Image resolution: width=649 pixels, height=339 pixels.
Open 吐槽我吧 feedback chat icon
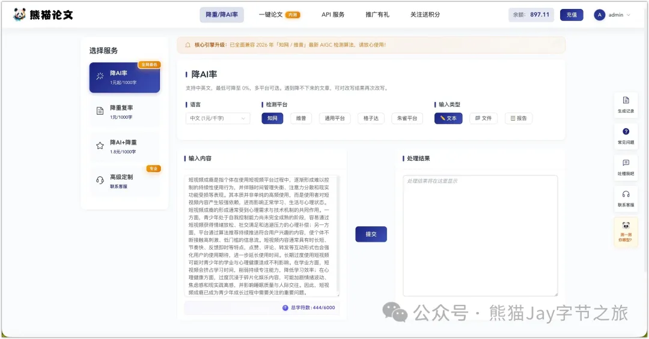pos(626,163)
